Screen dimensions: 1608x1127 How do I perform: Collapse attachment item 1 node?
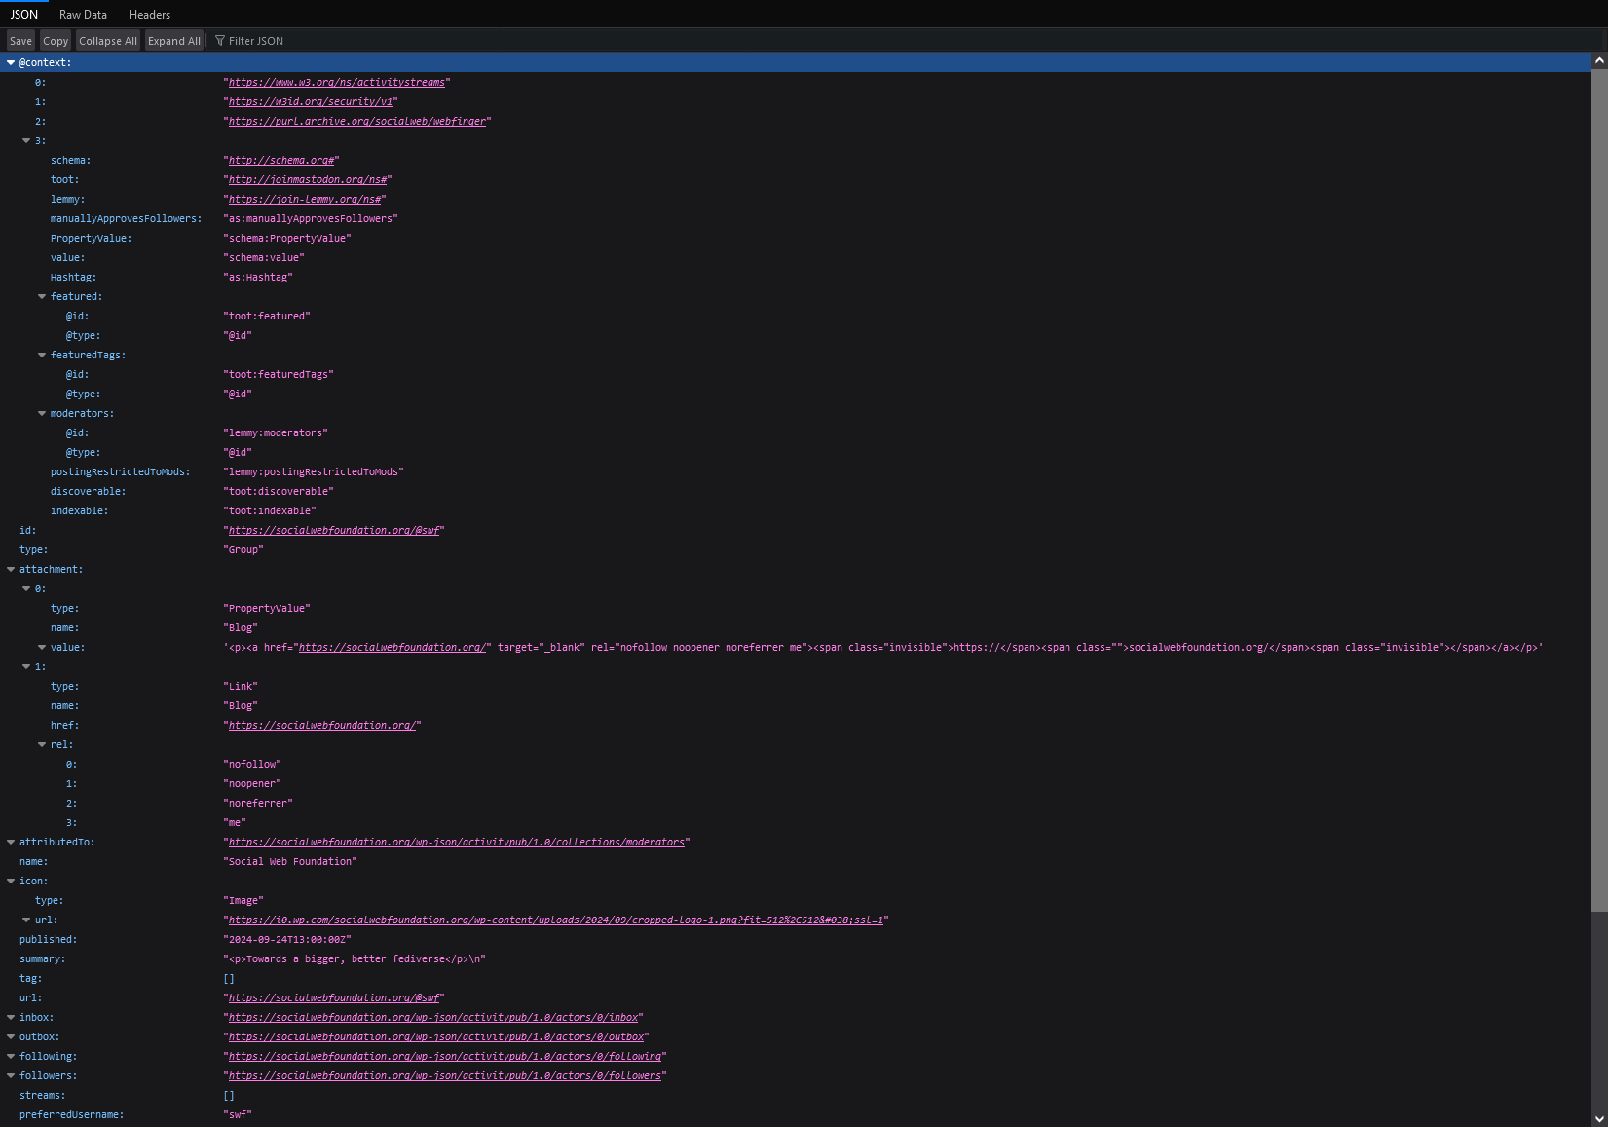click(26, 666)
